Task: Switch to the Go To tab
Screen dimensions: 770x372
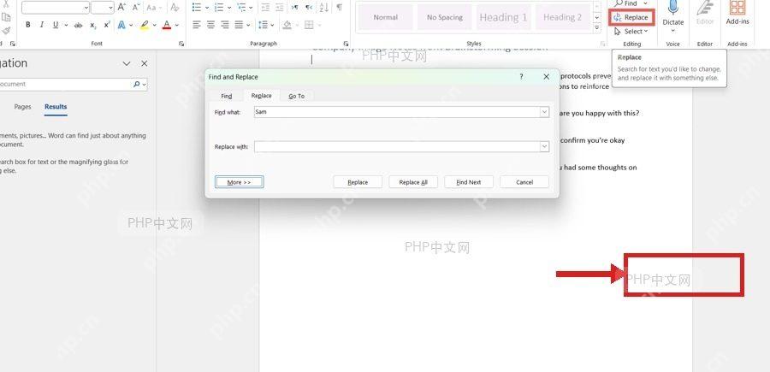Action: tap(296, 96)
